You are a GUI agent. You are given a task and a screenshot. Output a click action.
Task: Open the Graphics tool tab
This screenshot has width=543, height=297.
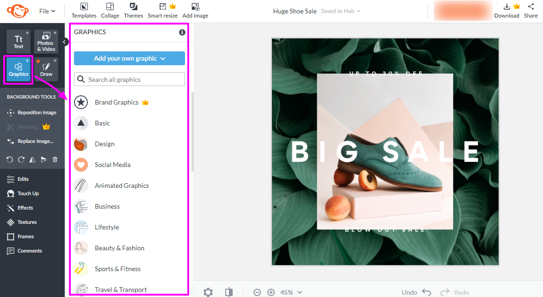(19, 69)
